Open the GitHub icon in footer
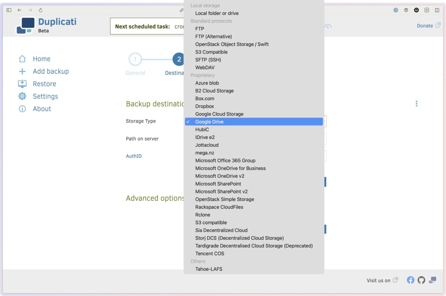This screenshot has height=296, width=446. [x=421, y=280]
